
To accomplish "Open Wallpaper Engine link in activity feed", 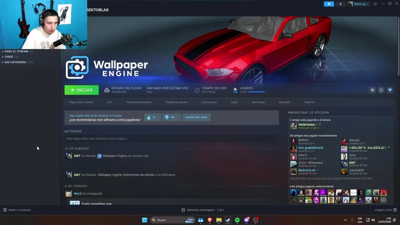I will 114,156.
